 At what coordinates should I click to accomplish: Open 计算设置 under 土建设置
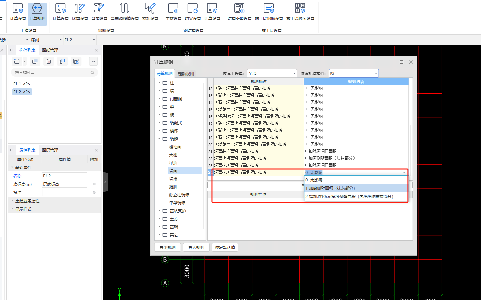[x=18, y=12]
